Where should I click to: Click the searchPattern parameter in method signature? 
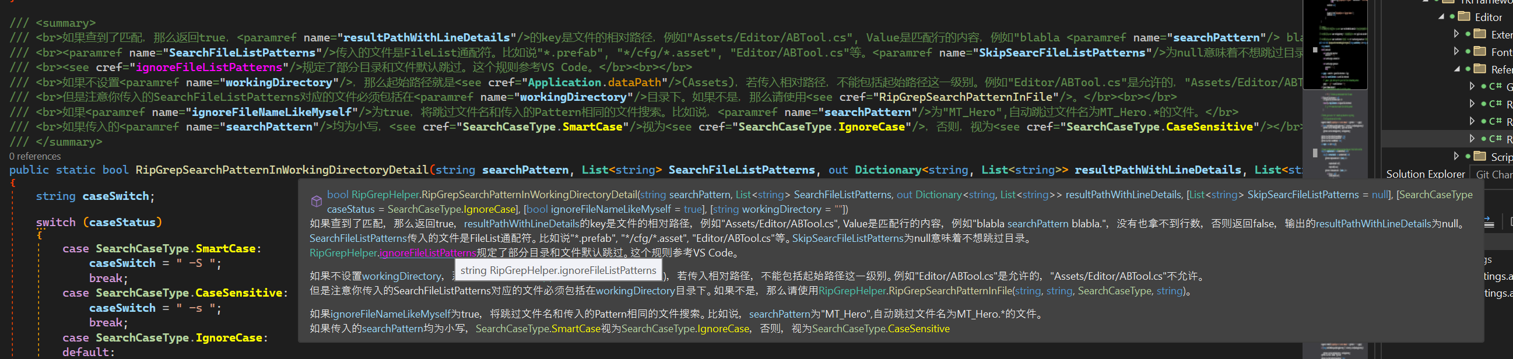coord(525,170)
